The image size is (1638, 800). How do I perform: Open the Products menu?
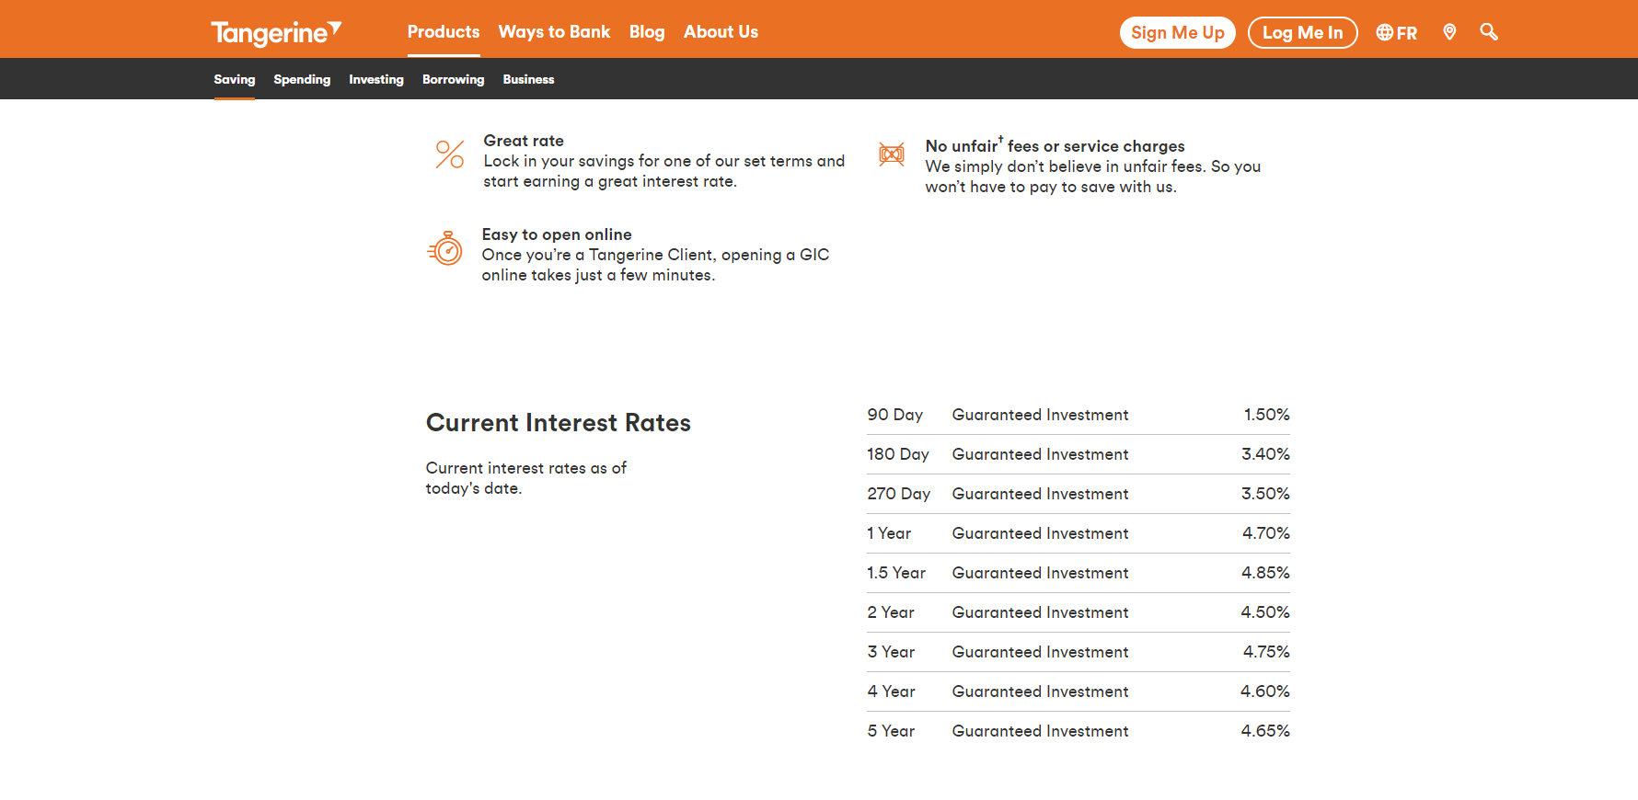(444, 31)
